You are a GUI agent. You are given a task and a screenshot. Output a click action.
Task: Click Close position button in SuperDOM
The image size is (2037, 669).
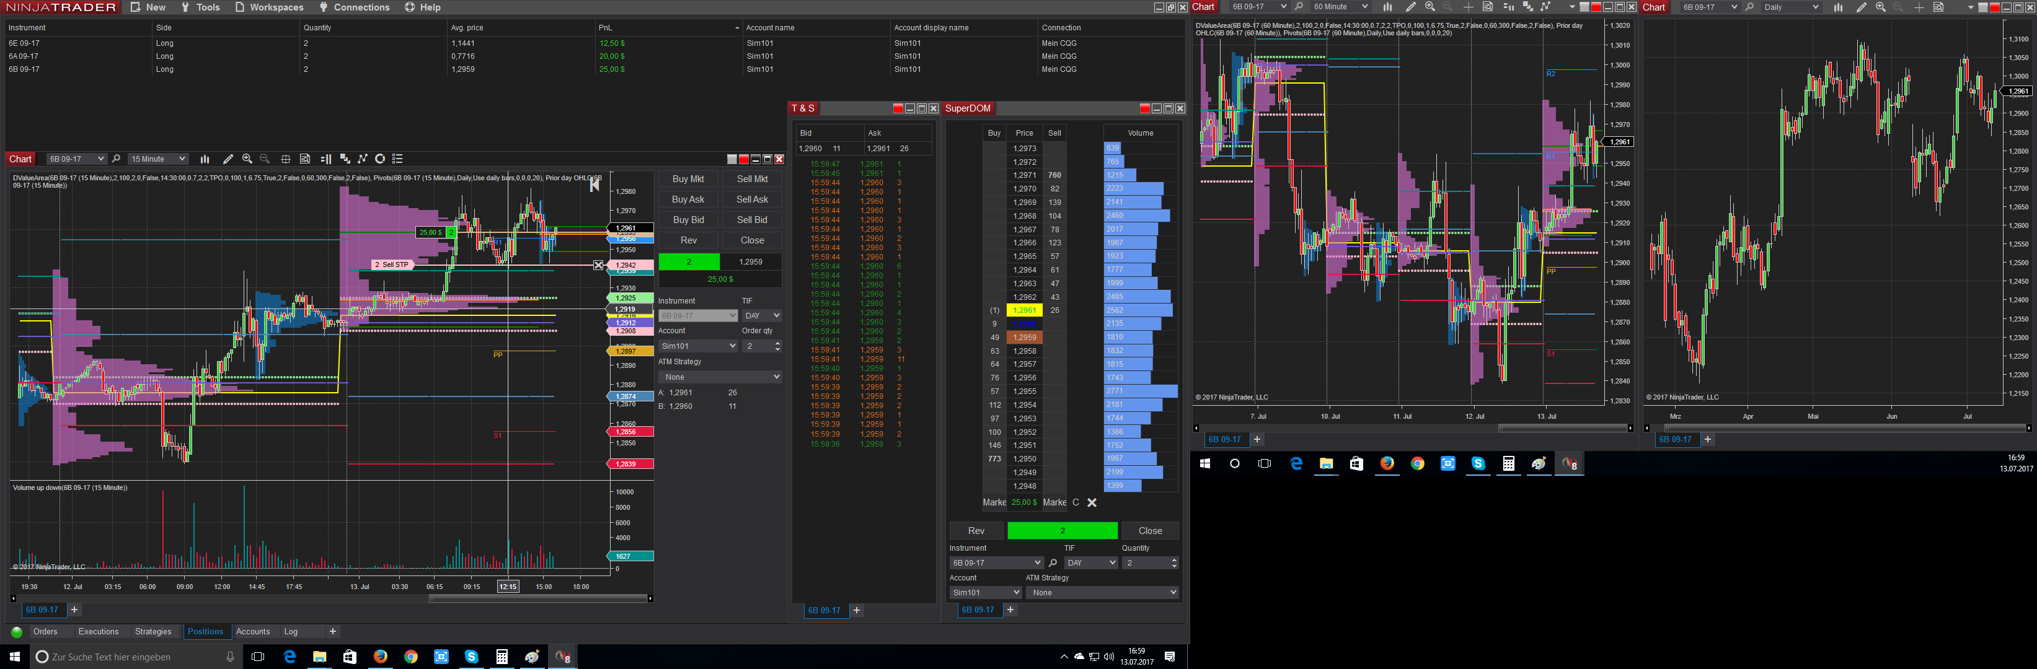tap(1151, 531)
